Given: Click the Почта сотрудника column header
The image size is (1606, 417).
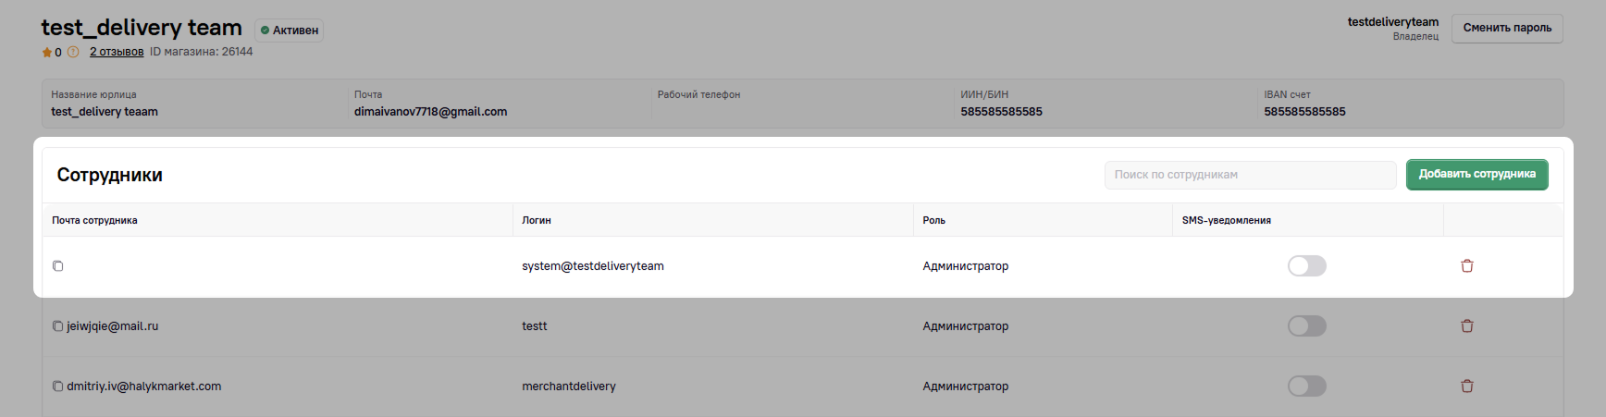Looking at the screenshot, I should (94, 220).
